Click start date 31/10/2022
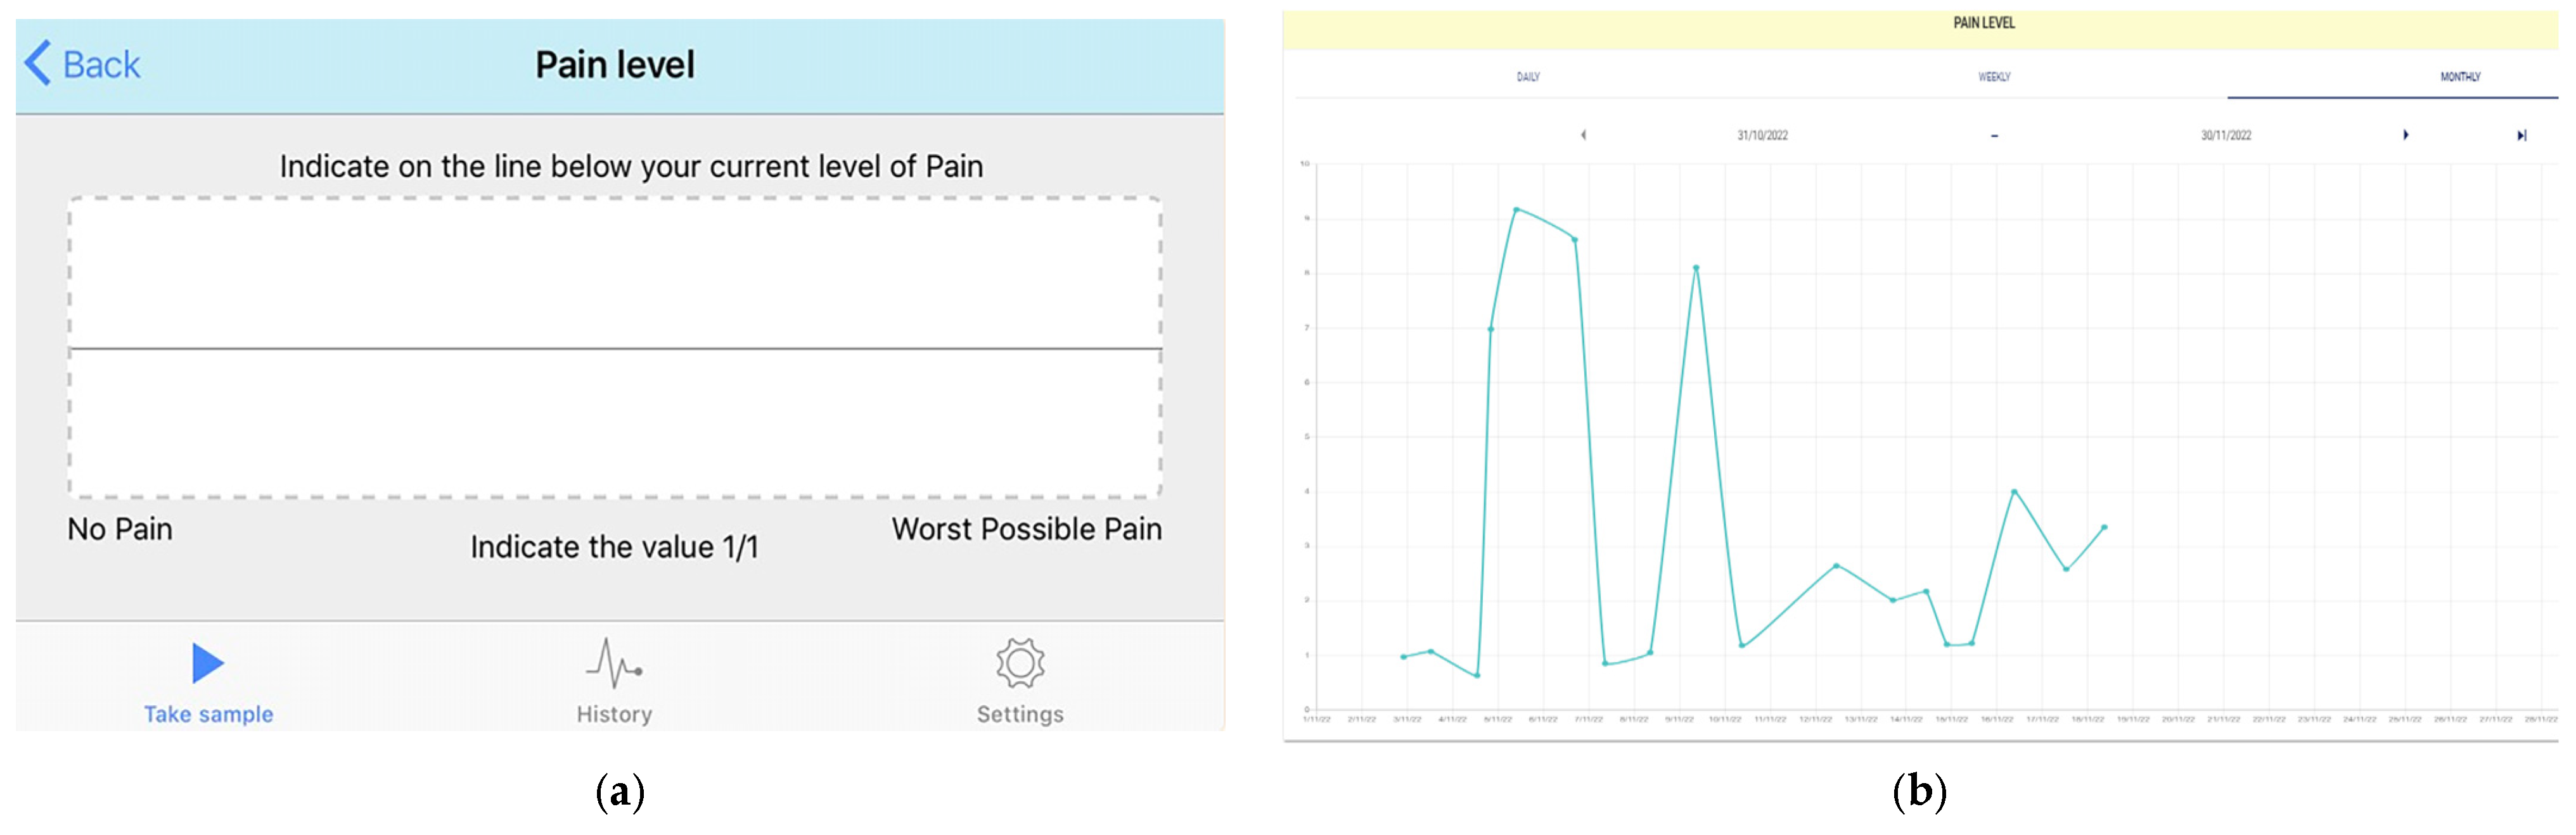The width and height of the screenshot is (2576, 835). coord(1762,135)
